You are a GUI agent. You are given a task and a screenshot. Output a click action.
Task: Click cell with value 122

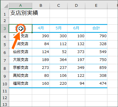click(76, 76)
